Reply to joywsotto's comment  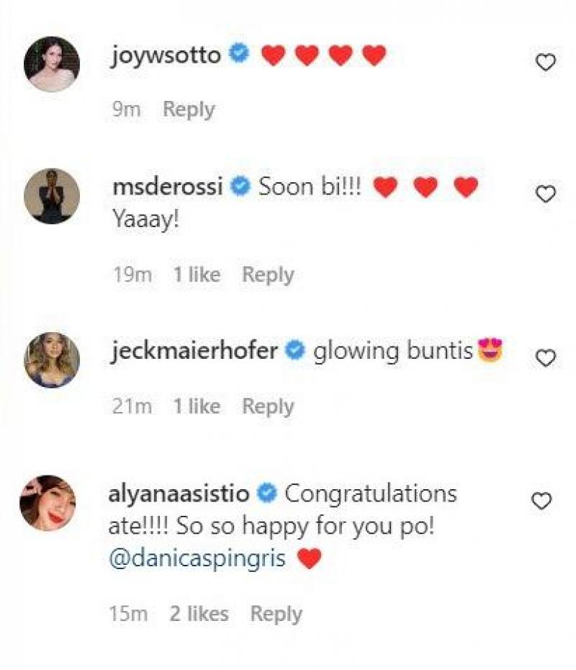[189, 110]
